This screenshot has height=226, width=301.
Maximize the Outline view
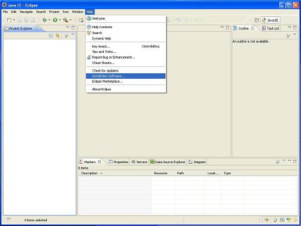click(295, 28)
